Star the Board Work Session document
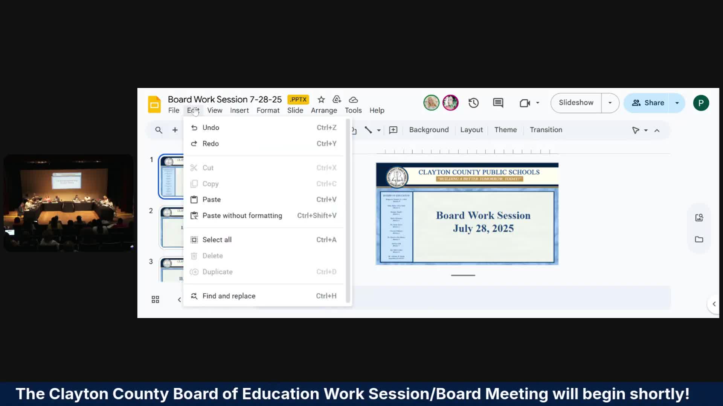Image resolution: width=723 pixels, height=406 pixels. (321, 100)
